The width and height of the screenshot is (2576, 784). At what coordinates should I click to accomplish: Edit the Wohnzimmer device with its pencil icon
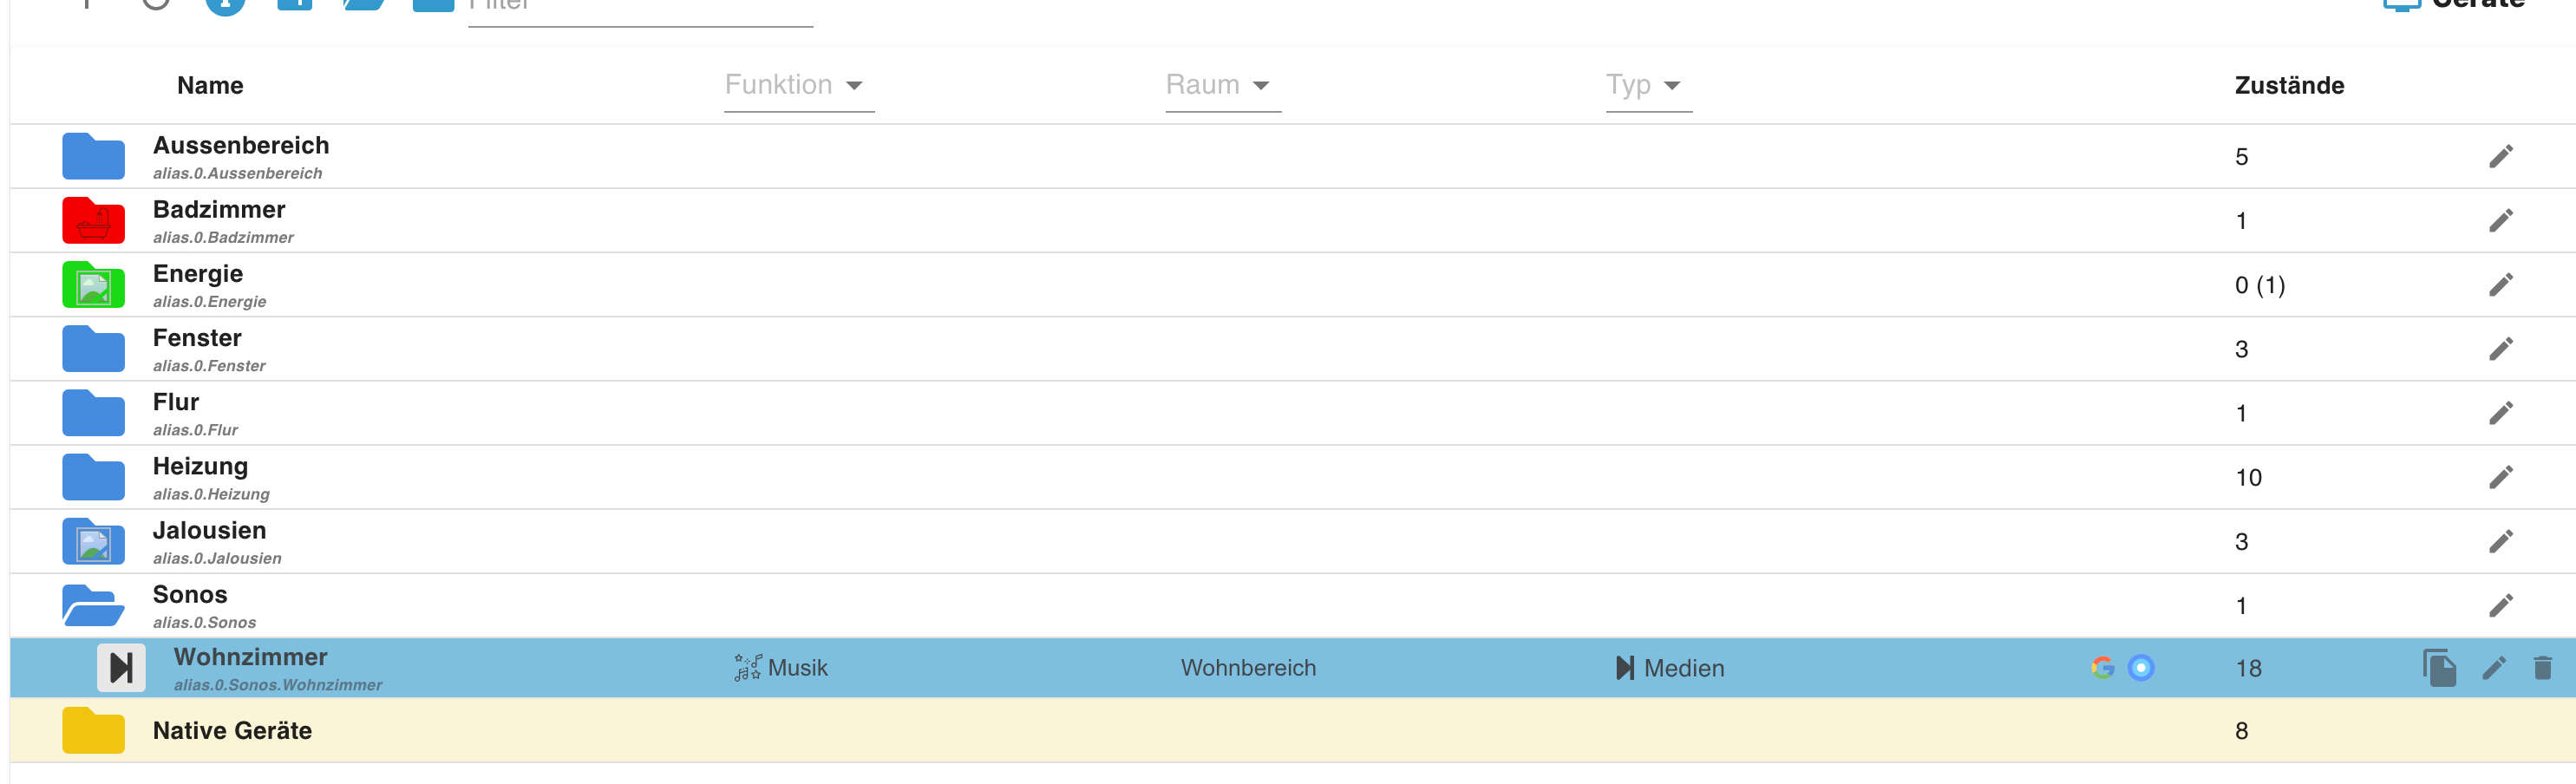pos(2493,667)
